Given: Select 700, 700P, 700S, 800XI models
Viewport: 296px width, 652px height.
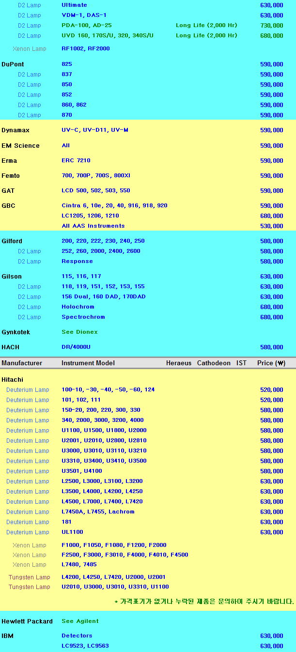Looking at the screenshot, I should point(96,175).
